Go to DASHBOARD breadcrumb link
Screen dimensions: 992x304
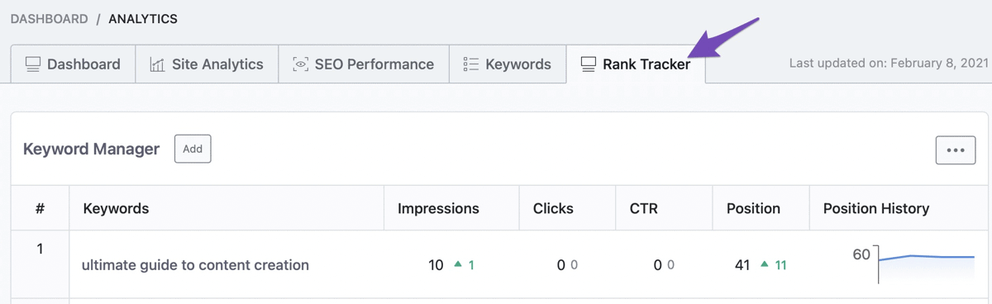tap(49, 18)
